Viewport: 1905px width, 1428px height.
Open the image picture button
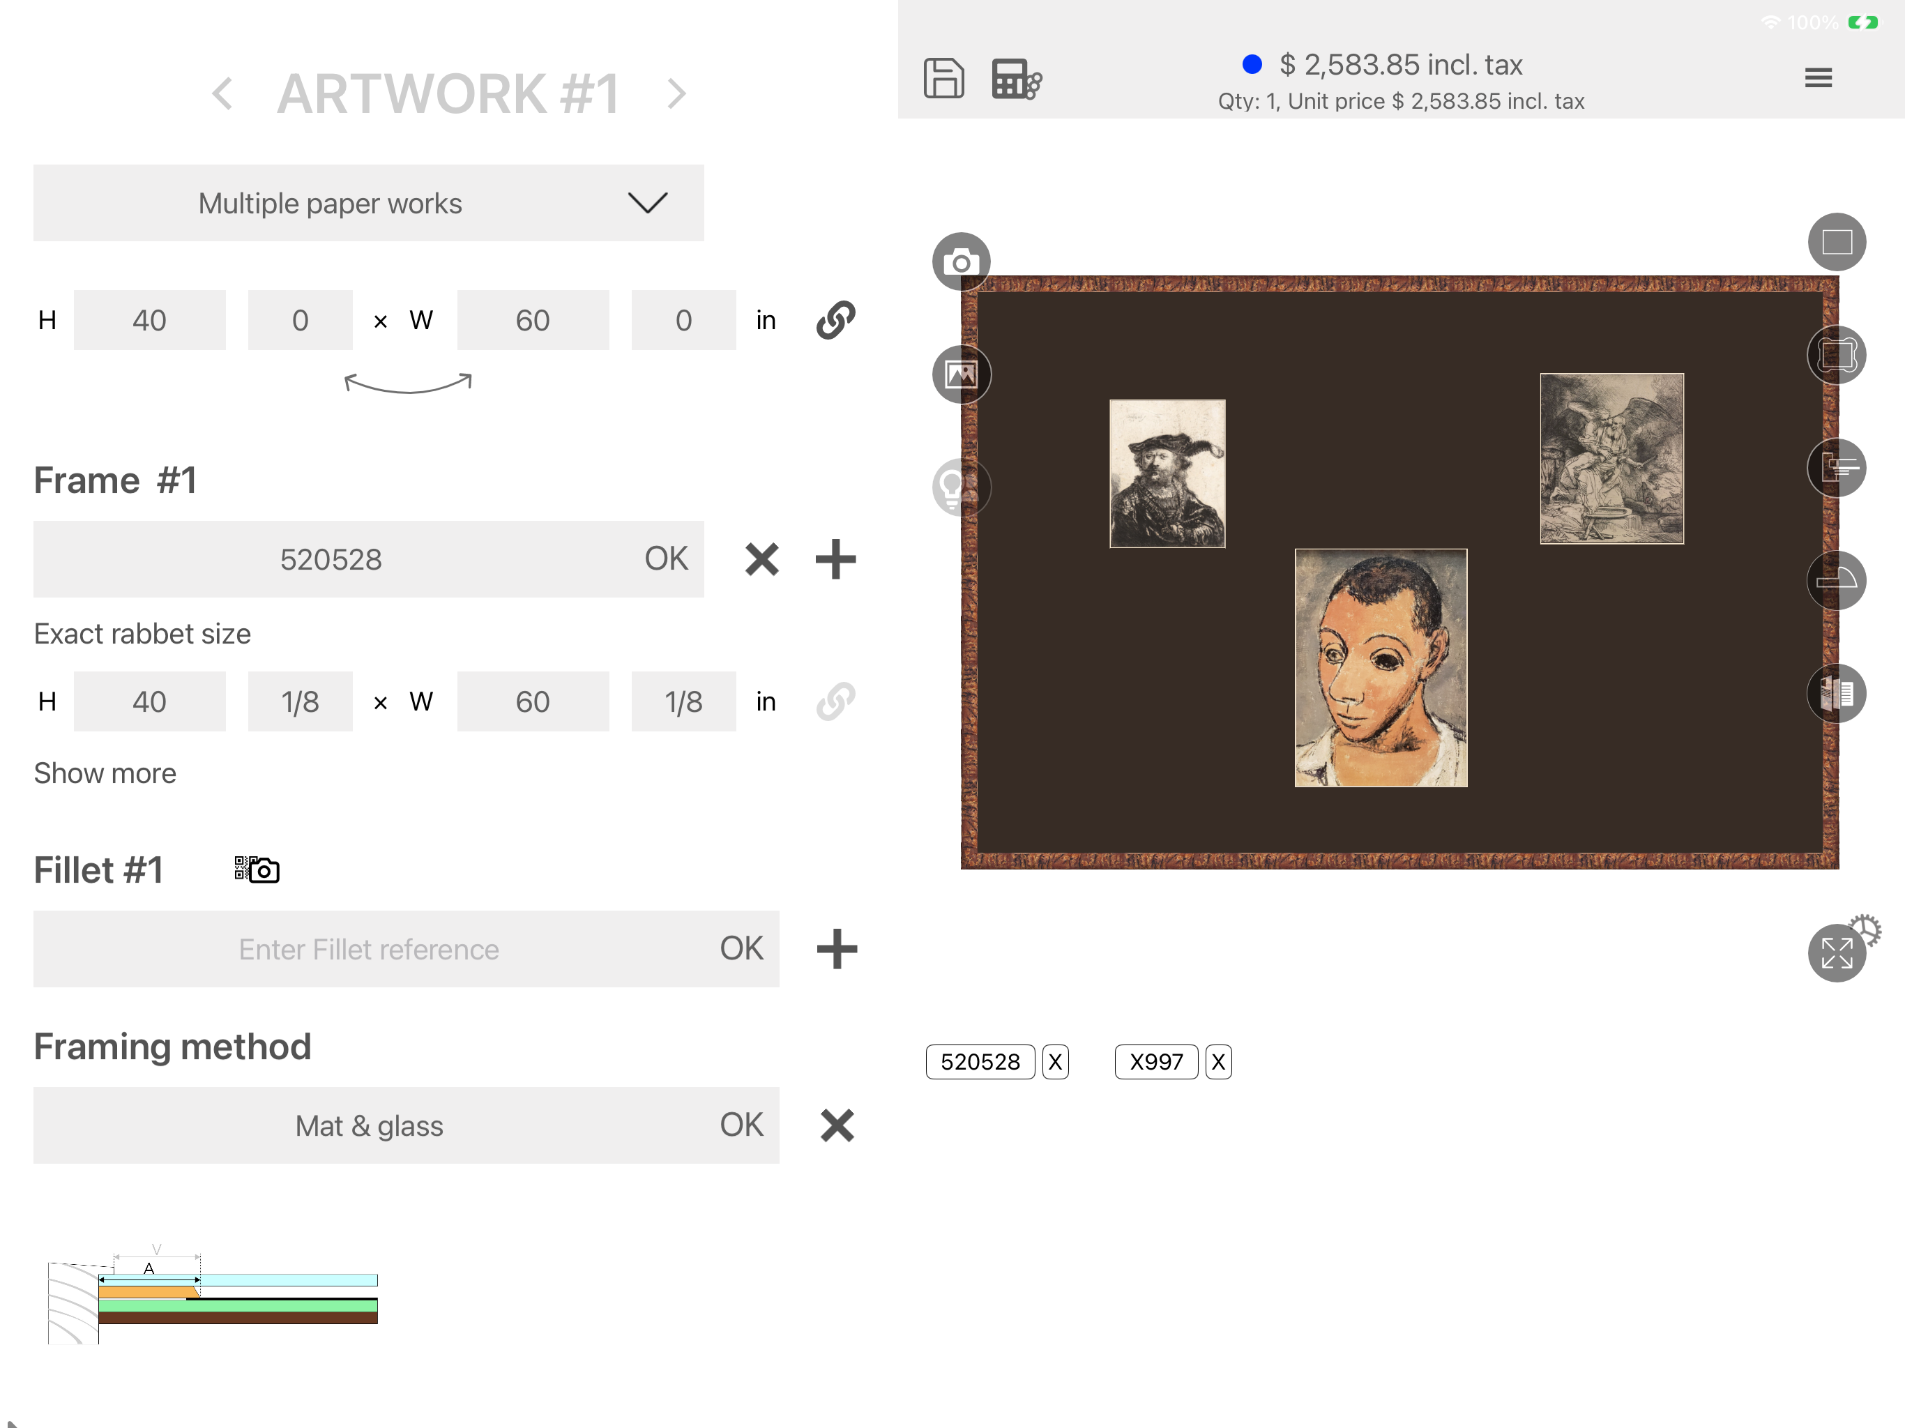tap(961, 374)
